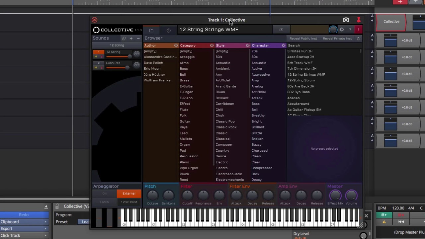425x239 pixels.
Task: Click the Redo button
Action: point(24,215)
